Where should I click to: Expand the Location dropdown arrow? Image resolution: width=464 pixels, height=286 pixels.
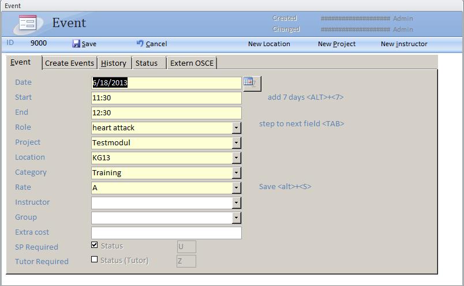236,157
